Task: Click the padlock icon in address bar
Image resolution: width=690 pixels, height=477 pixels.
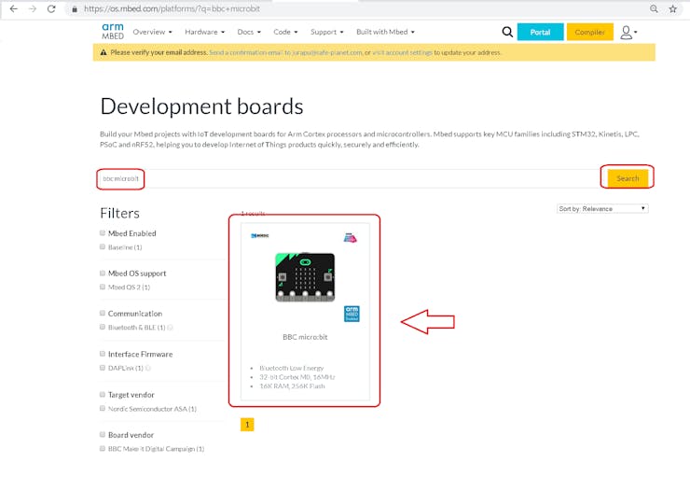Action: point(75,9)
